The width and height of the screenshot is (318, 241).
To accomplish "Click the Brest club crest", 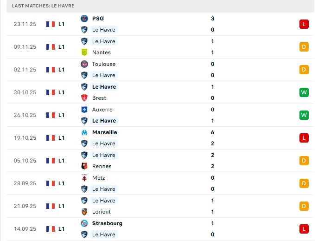I will [84, 98].
